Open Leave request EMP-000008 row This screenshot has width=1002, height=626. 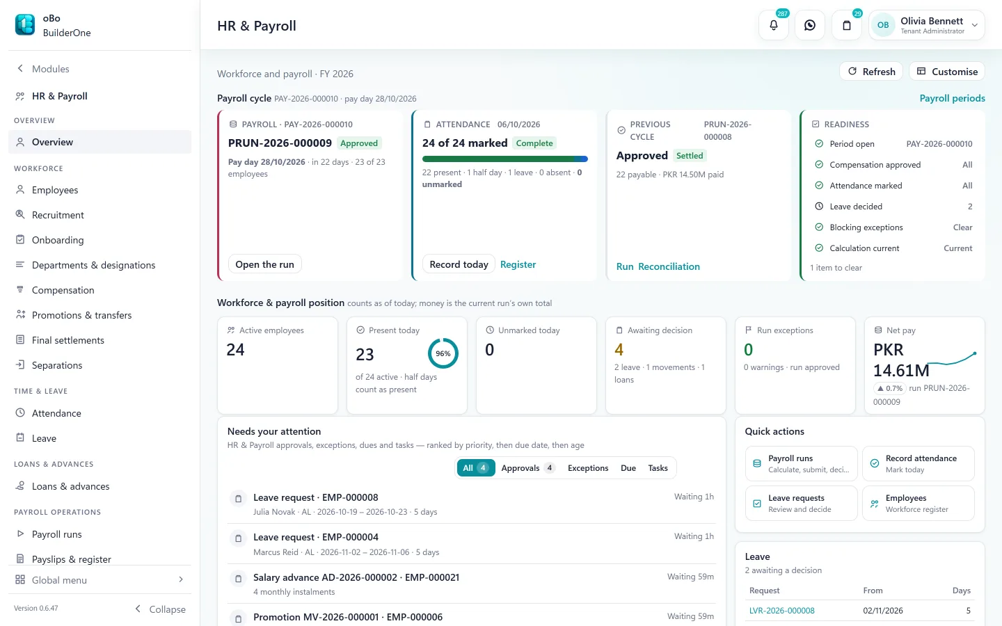pyautogui.click(x=471, y=504)
